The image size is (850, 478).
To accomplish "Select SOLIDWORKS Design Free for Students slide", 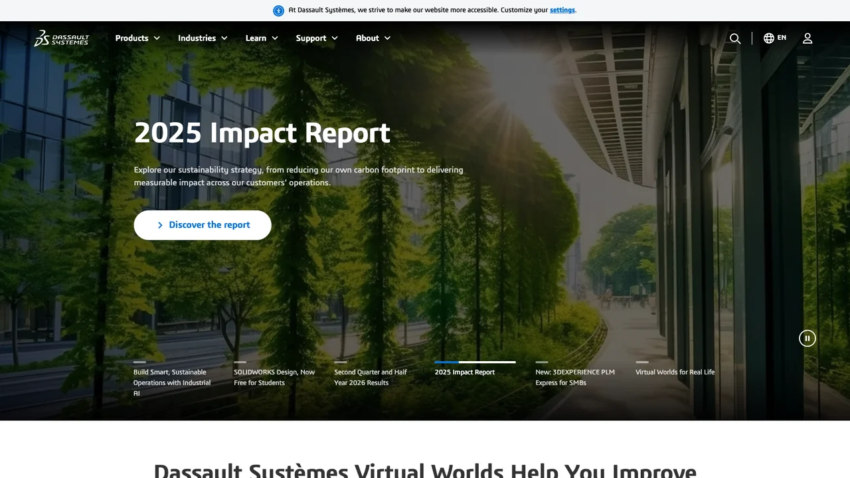I will click(275, 375).
